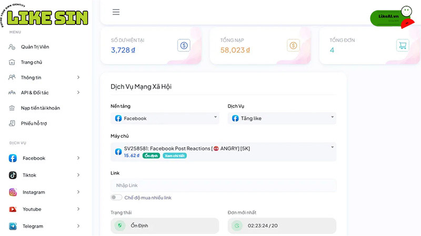421x236 pixels.
Task: Click the Xem chi tiết badge
Action: [175, 156]
